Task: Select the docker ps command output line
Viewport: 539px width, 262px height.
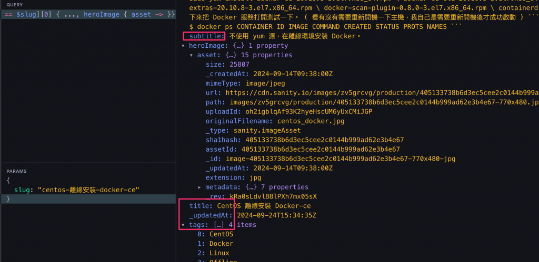Action: 326,27
